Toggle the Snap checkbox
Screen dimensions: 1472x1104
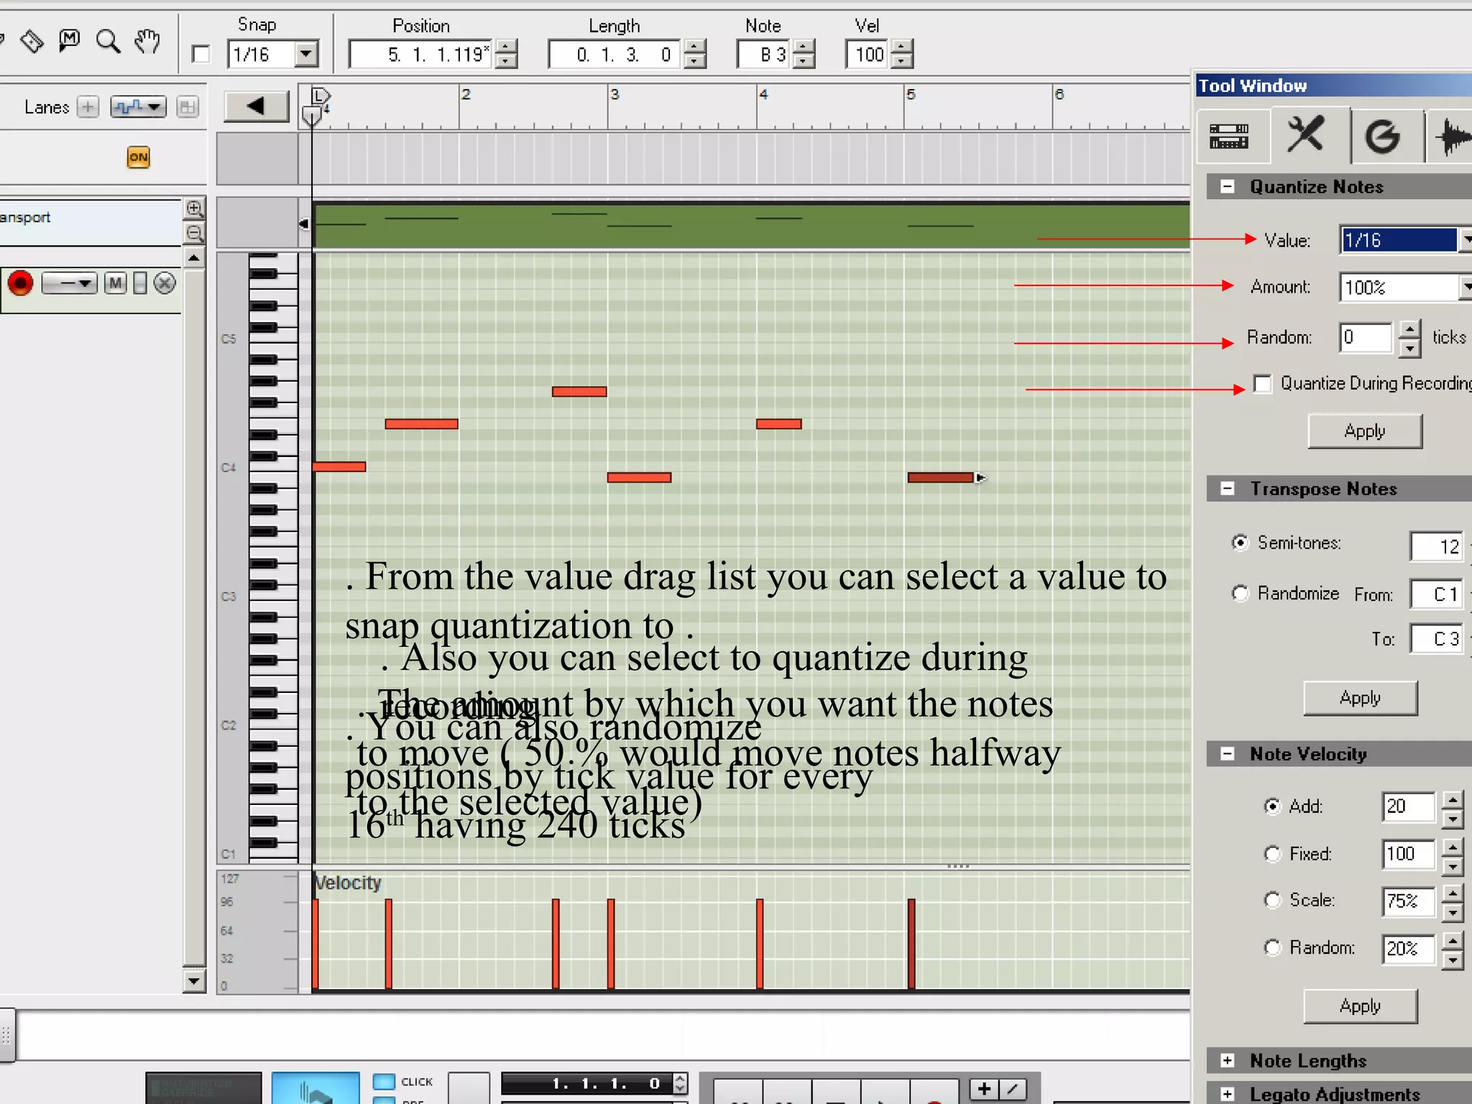coord(201,55)
